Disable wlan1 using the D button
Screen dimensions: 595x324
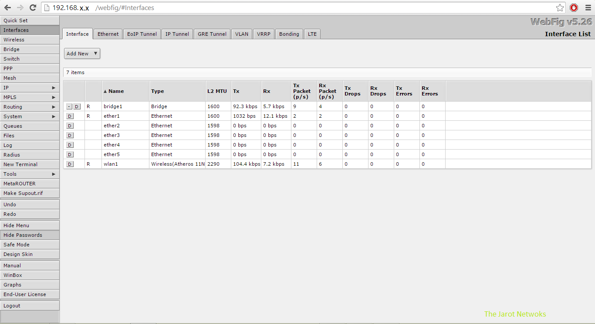pos(70,164)
